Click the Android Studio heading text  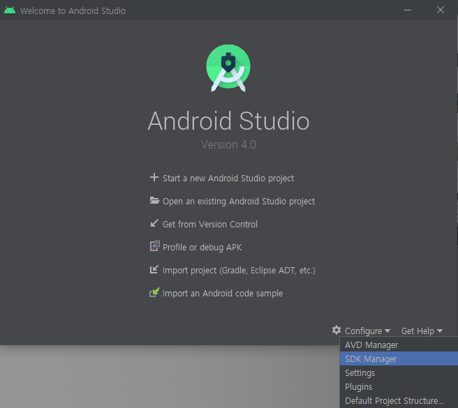[228, 121]
